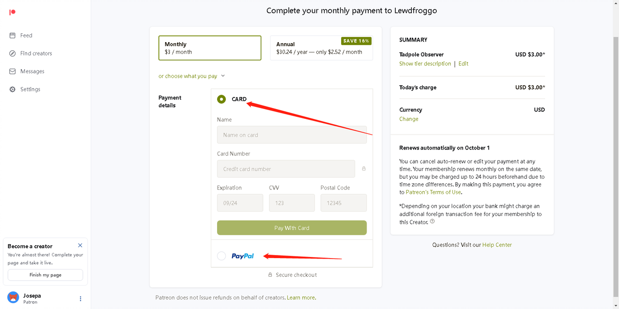Show the tier description
The height and width of the screenshot is (309, 619).
pos(425,64)
